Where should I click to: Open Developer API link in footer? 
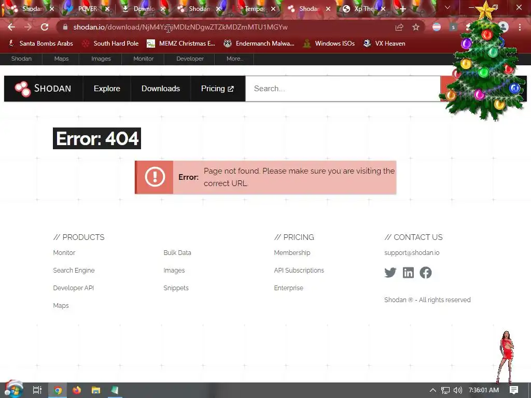tap(74, 288)
